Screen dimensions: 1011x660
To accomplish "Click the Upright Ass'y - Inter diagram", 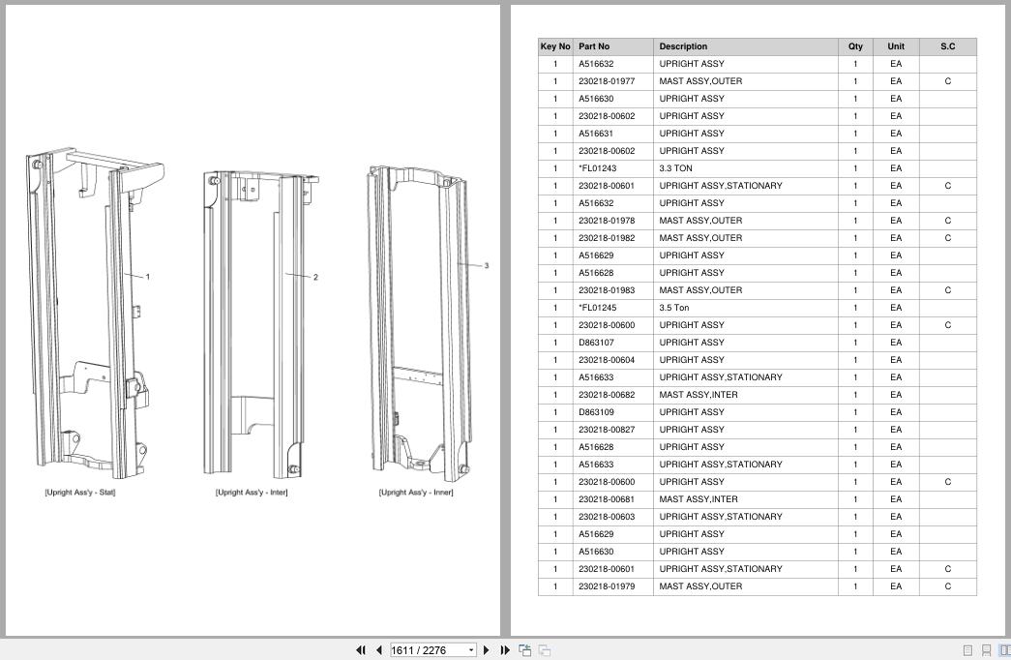I will coord(260,324).
